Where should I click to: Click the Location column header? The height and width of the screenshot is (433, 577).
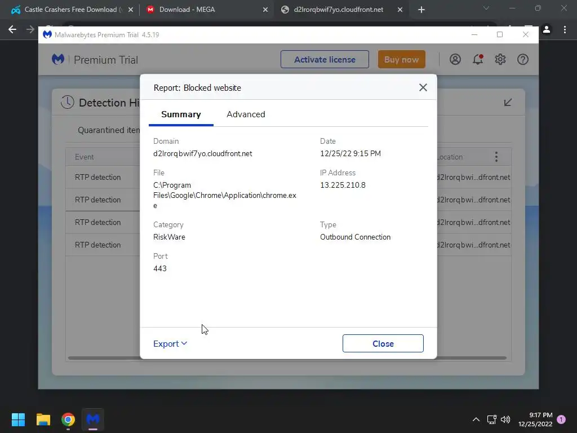coord(450,157)
